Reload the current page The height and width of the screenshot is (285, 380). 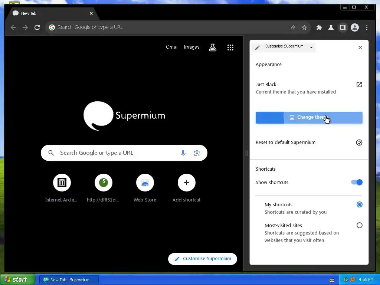[37, 27]
